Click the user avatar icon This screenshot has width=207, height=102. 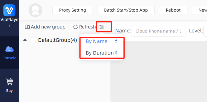35,10
